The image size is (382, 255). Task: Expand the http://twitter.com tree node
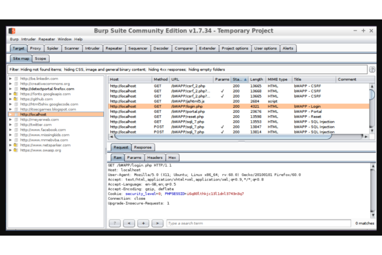pyautogui.click(x=10, y=125)
